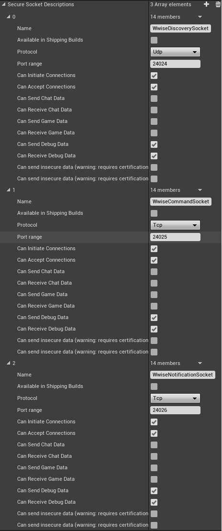Open the element 1 options arrow beside 14 members
Image resolution: width=222 pixels, height=531 pixels.
[x=200, y=190]
